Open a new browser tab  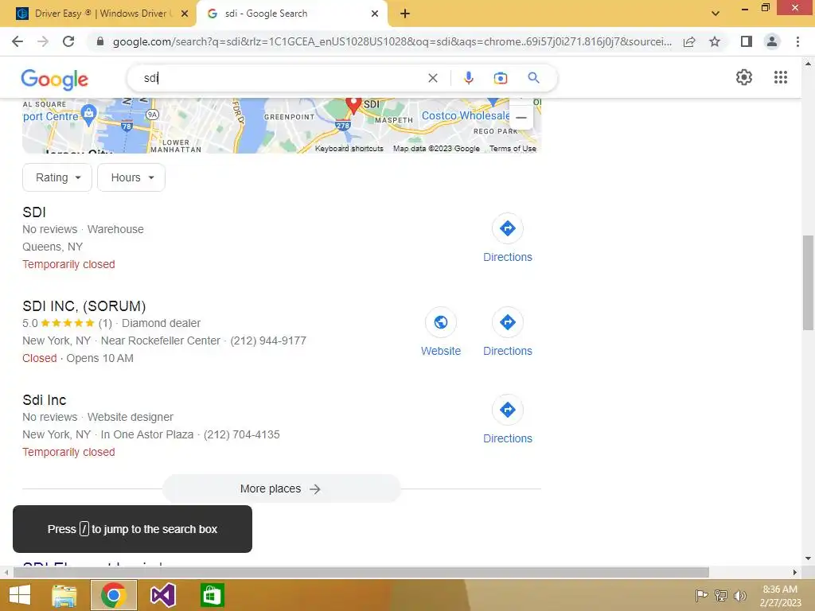[405, 14]
